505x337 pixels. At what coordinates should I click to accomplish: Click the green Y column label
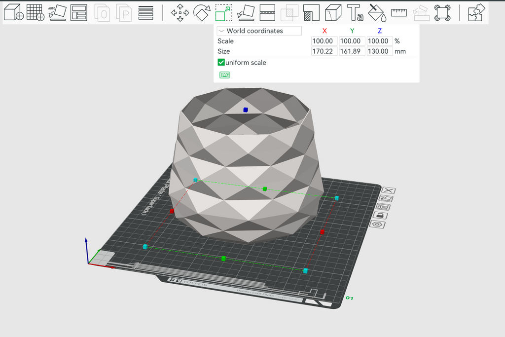(352, 31)
